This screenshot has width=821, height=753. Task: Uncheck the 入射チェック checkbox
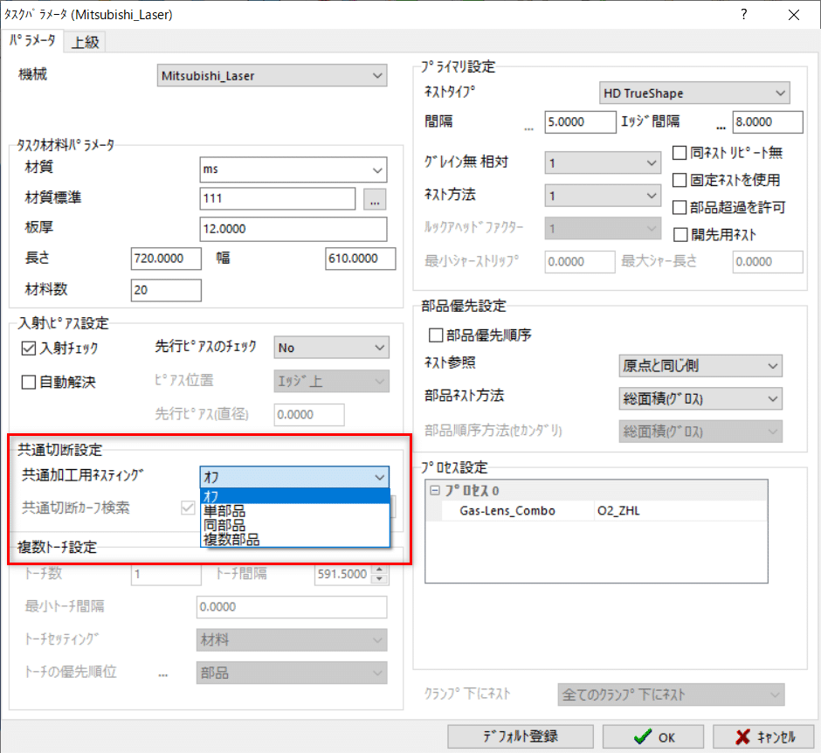point(29,349)
